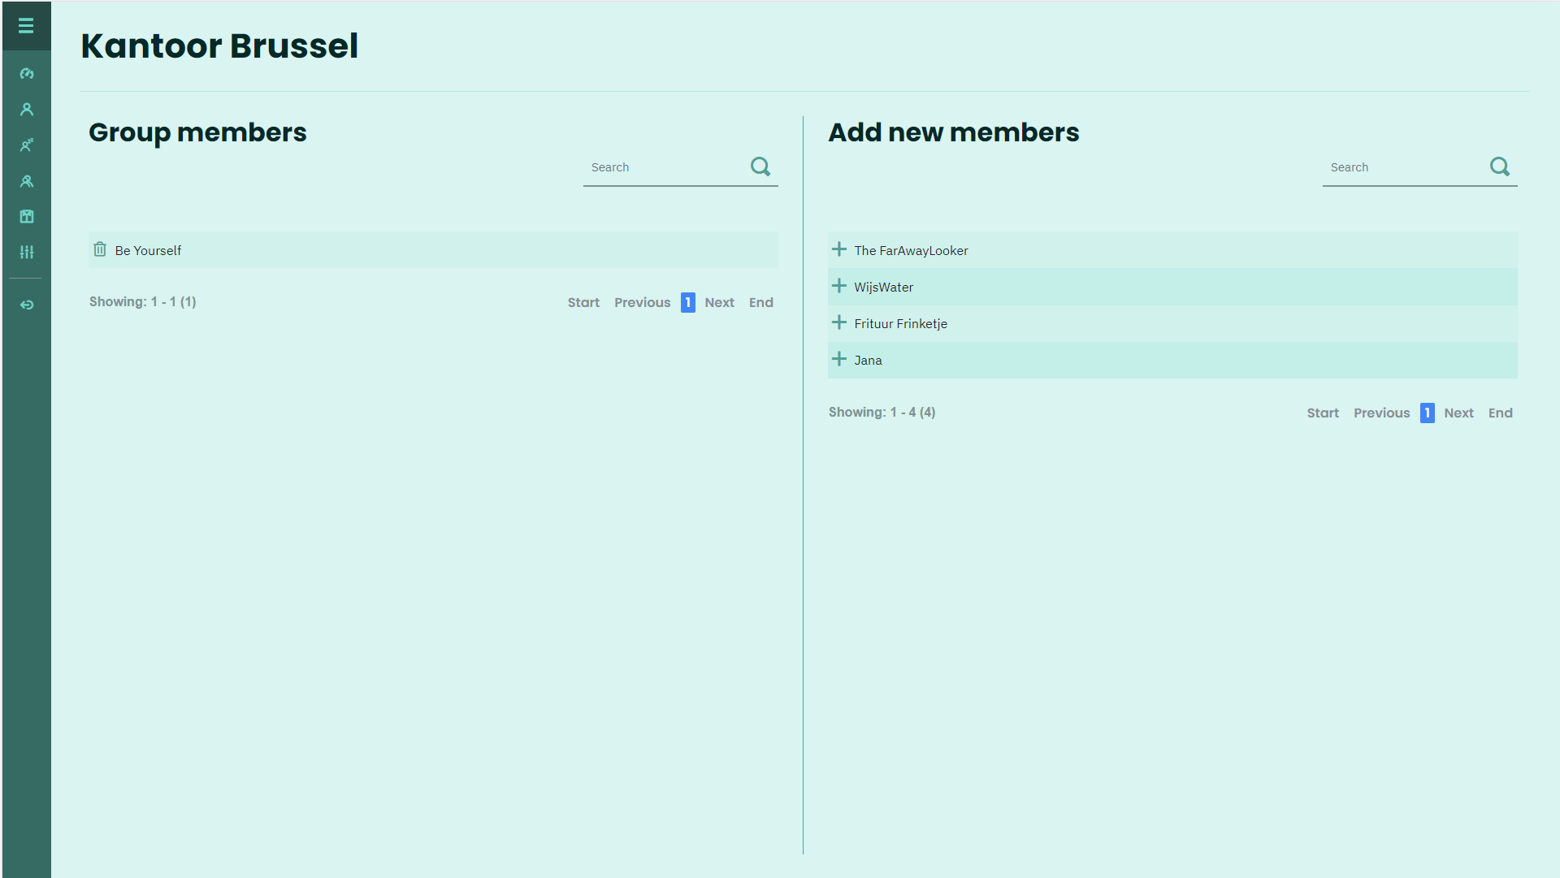Select page 1 in Group members pagination

[x=688, y=302]
